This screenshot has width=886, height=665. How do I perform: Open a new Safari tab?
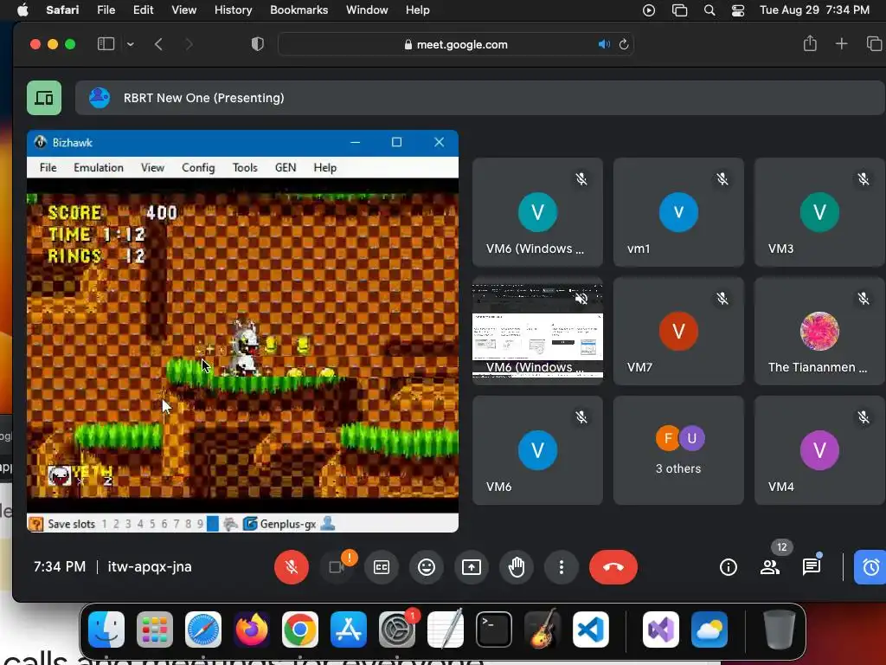click(x=841, y=43)
